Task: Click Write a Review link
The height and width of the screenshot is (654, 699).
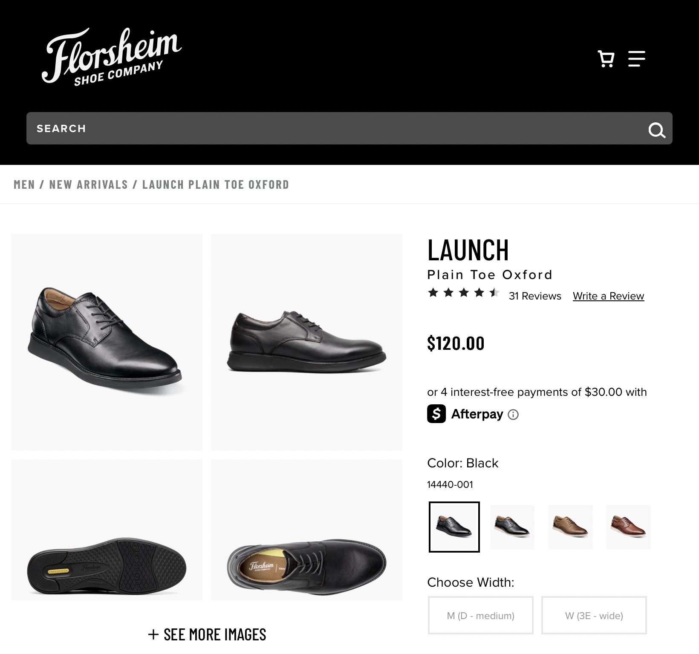Action: point(608,296)
